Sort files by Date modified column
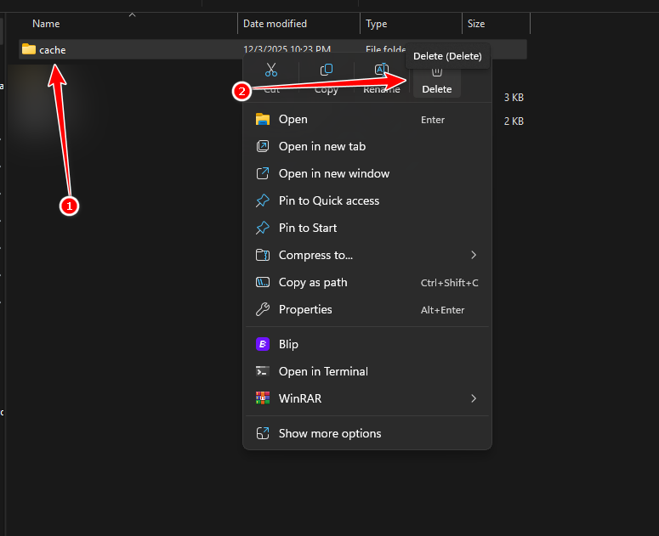Screen dimensions: 659x536 pos(275,24)
